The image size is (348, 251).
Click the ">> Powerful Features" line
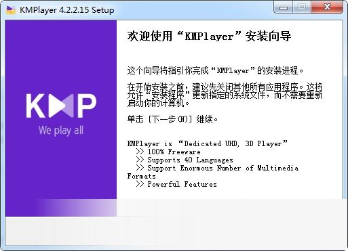point(176,184)
